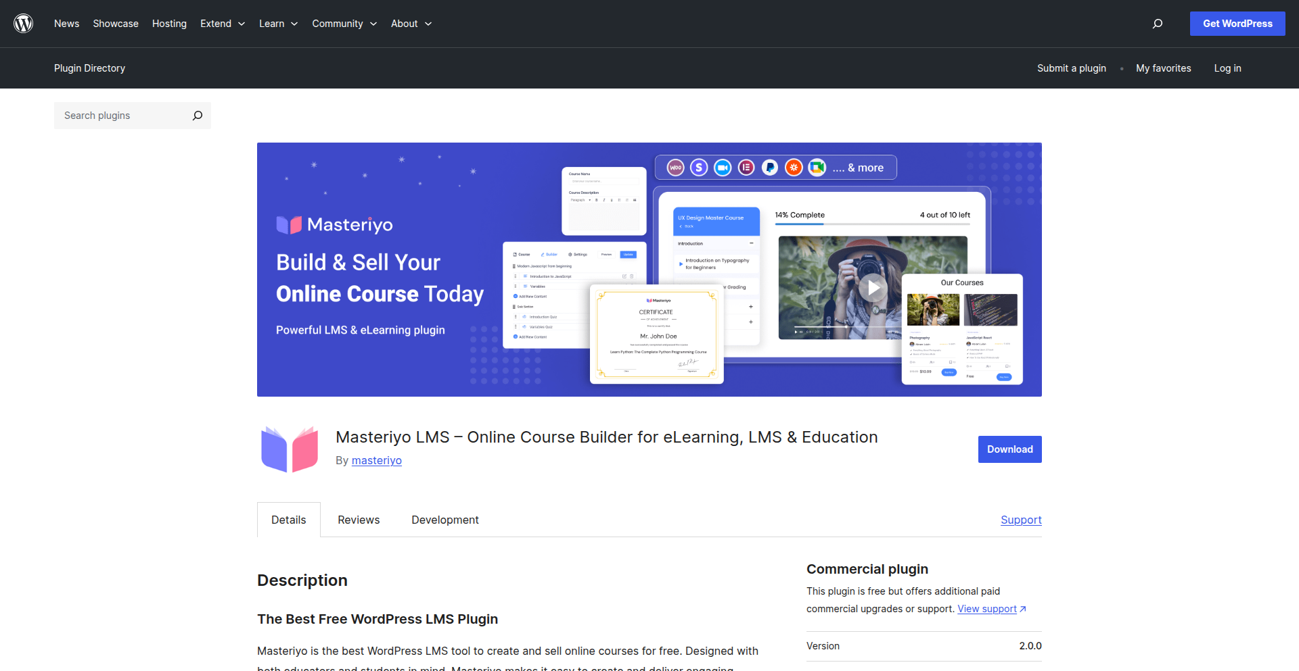Select the Details tab
The width and height of the screenshot is (1299, 671).
pos(289,520)
